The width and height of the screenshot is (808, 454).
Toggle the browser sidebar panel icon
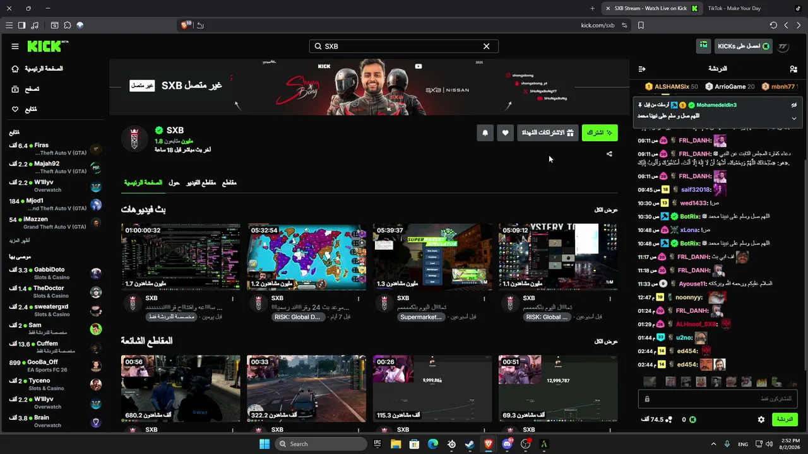pyautogui.click(x=21, y=25)
